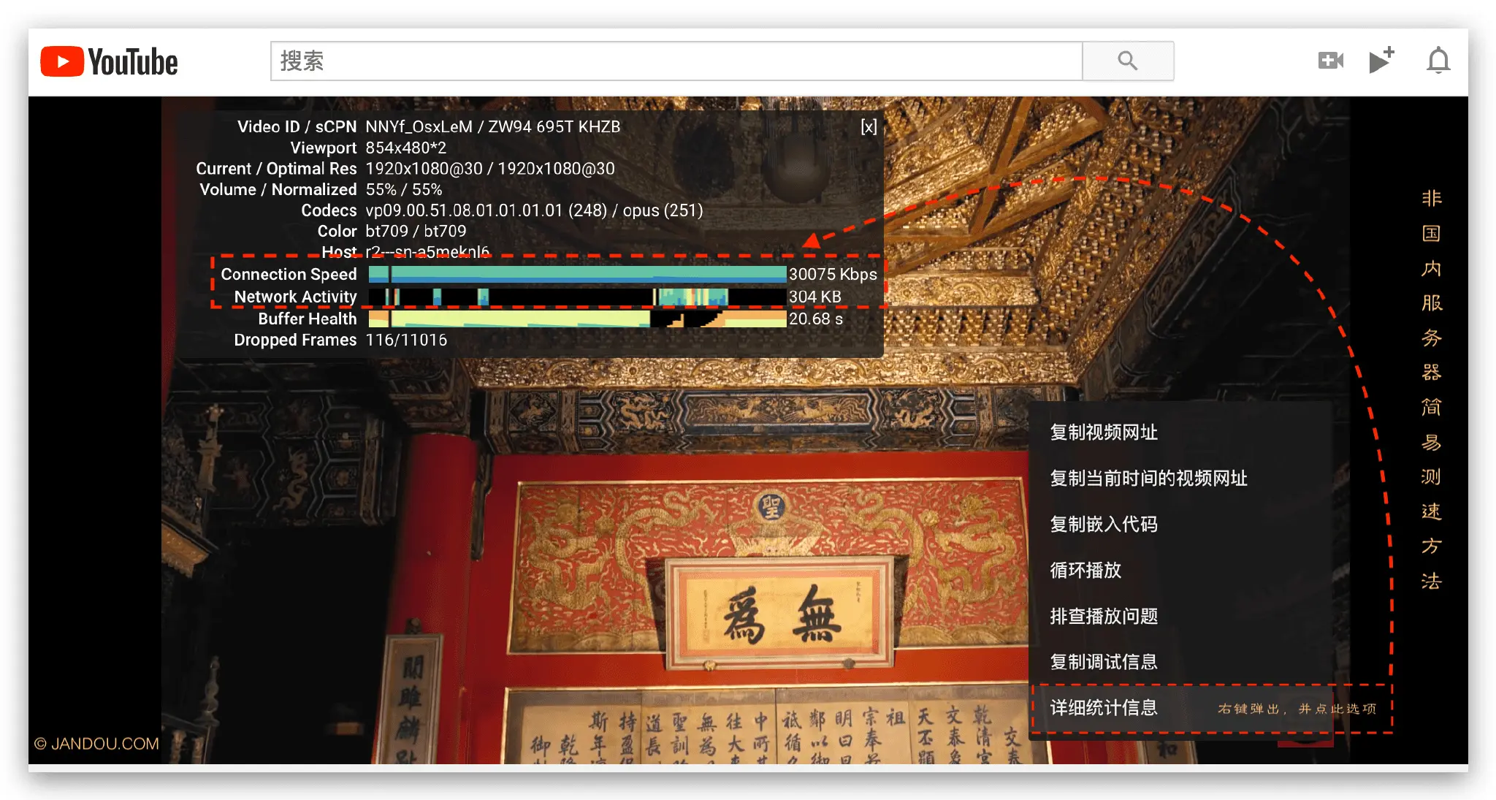Click the play-with-plus icon in the header
1496x800 pixels.
click(x=1382, y=61)
